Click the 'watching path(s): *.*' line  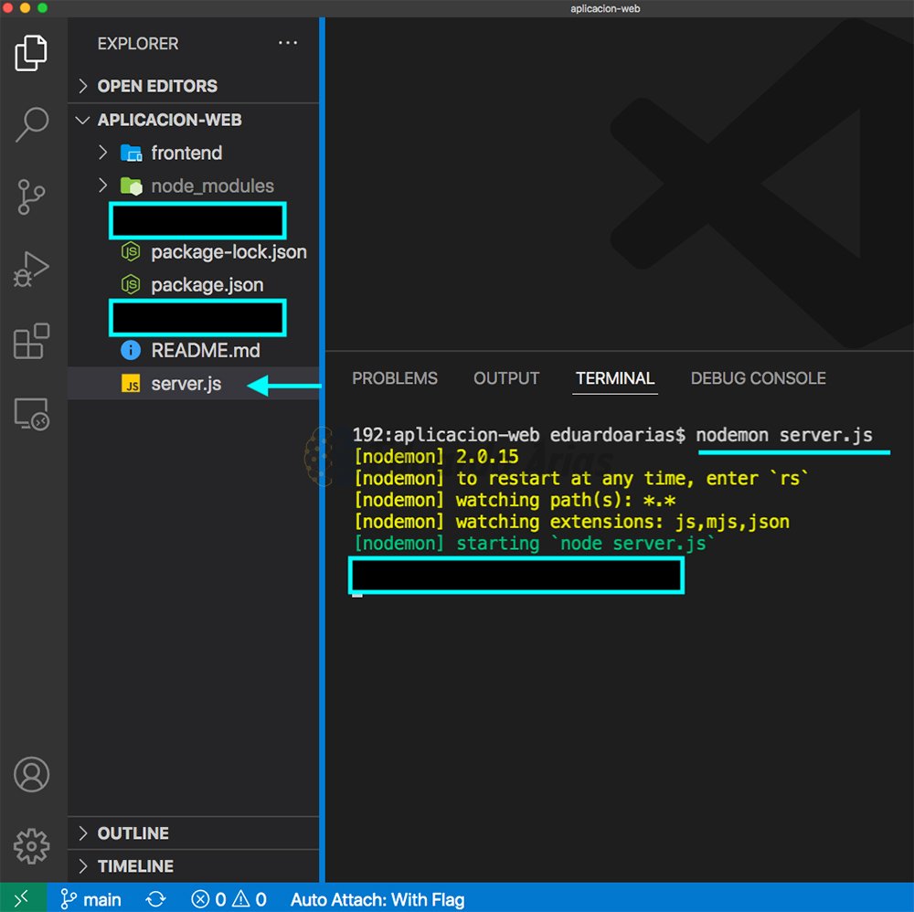515,500
